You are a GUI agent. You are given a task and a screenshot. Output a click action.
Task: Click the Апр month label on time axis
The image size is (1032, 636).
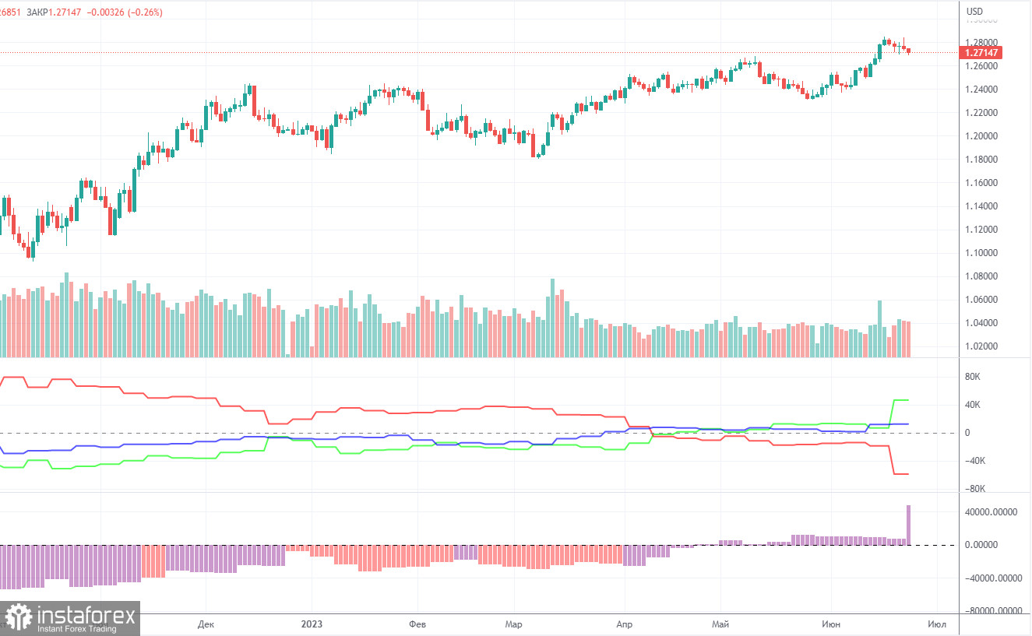(x=624, y=624)
